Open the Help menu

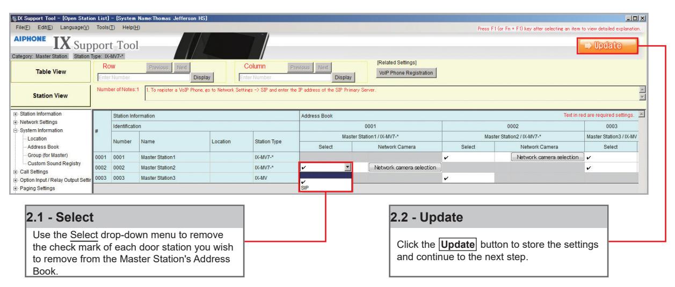click(x=131, y=27)
